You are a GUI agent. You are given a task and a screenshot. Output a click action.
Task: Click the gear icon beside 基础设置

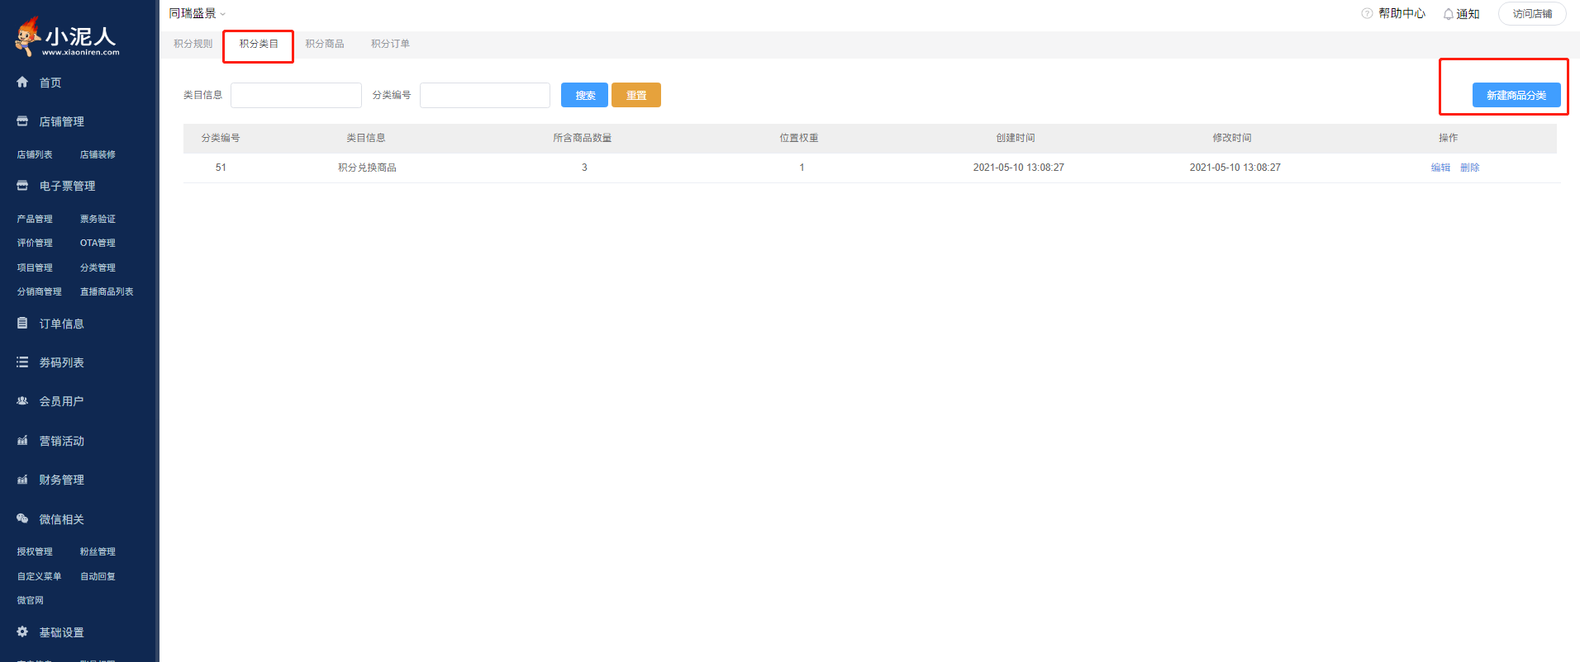pyautogui.click(x=22, y=632)
